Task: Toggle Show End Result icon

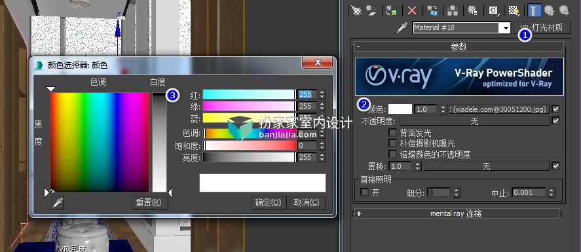Action: (x=533, y=10)
